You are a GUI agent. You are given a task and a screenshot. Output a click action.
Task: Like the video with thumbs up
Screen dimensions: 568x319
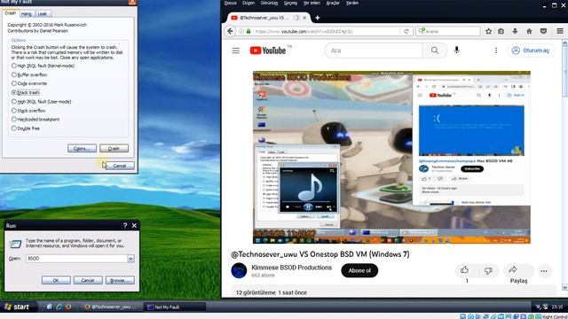point(465,269)
